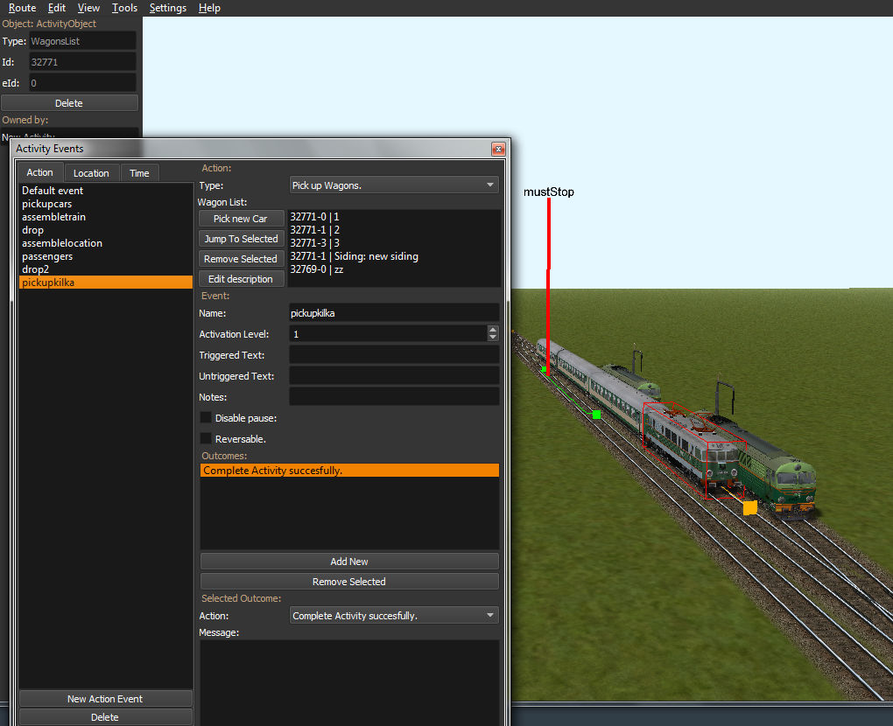The image size is (893, 726).
Task: Enable the Disable pause checkbox
Action: click(207, 418)
